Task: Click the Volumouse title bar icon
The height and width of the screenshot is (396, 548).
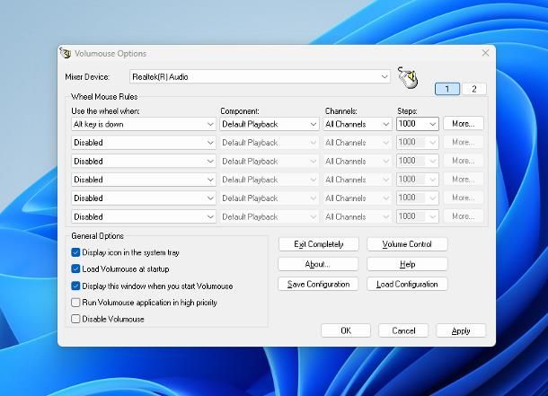Action: click(66, 54)
